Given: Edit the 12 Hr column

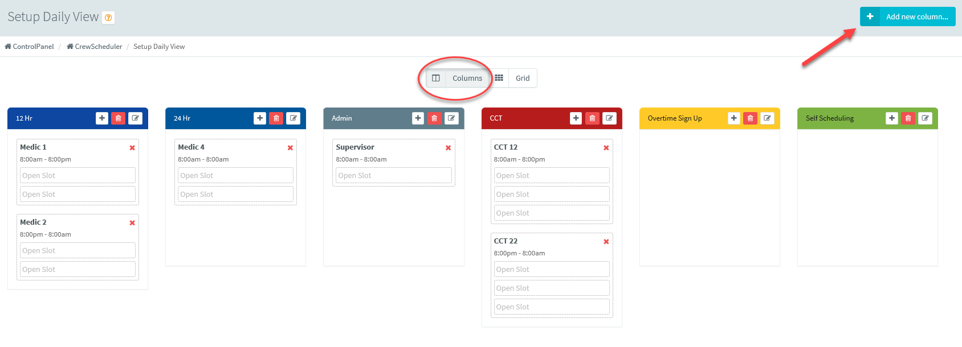Looking at the screenshot, I should point(135,118).
